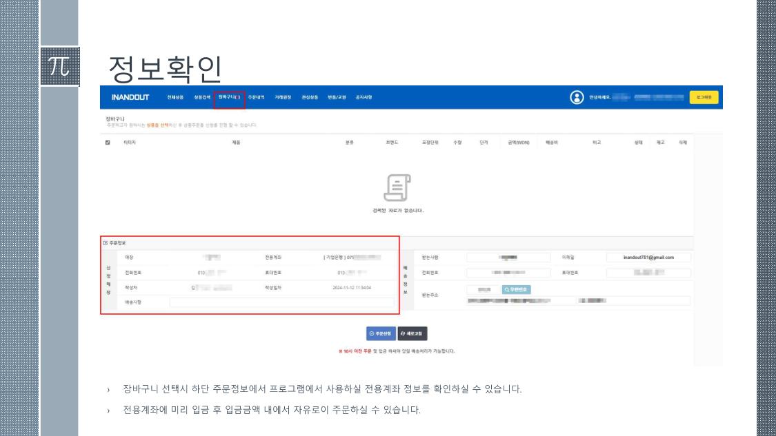Go to the 장바구니 nav menu item
This screenshot has width=776, height=436.
[229, 97]
